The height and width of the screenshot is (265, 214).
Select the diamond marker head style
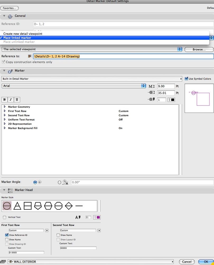(69, 206)
